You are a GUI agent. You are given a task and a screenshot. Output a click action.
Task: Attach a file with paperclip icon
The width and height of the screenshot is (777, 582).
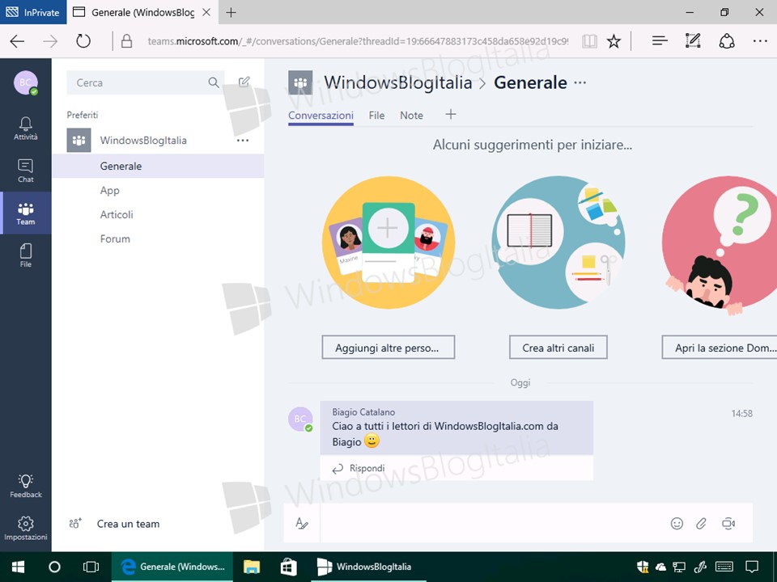(x=701, y=524)
